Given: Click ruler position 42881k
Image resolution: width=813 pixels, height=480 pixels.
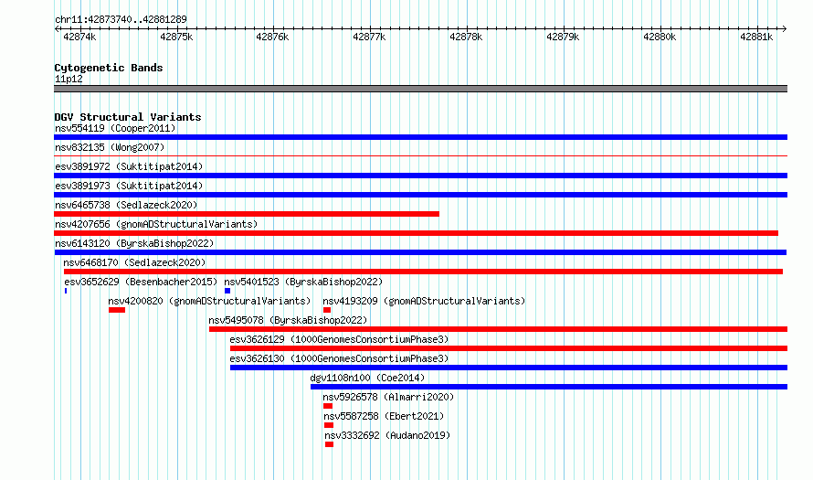Looking at the screenshot, I should tap(756, 37).
